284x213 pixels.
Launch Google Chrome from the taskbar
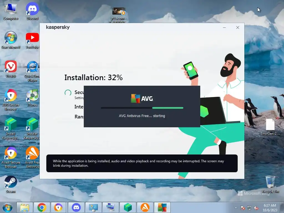pyautogui.click(x=42, y=207)
